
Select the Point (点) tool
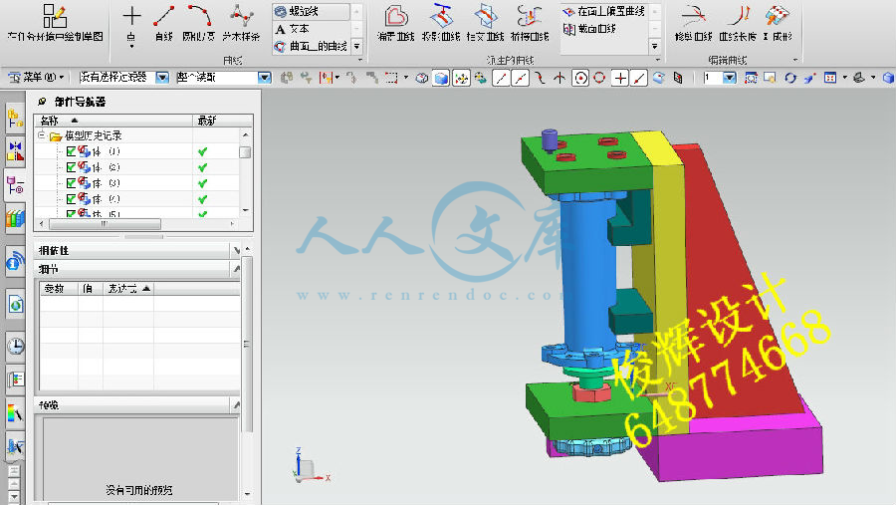coord(131,23)
